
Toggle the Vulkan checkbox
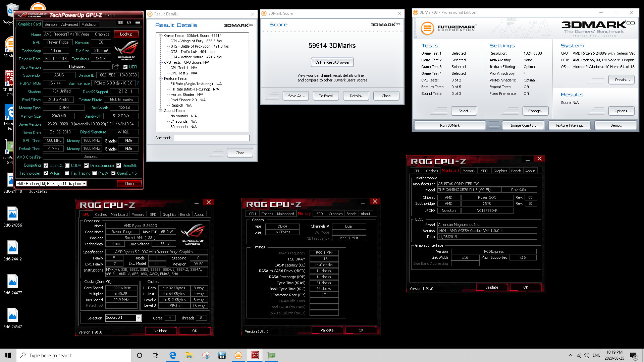46,173
